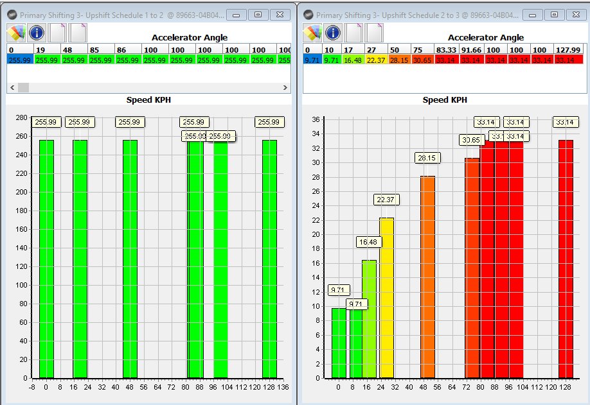Click the 28.15 data label in the 2 to 3 chart
The width and height of the screenshot is (590, 405).
[427, 158]
